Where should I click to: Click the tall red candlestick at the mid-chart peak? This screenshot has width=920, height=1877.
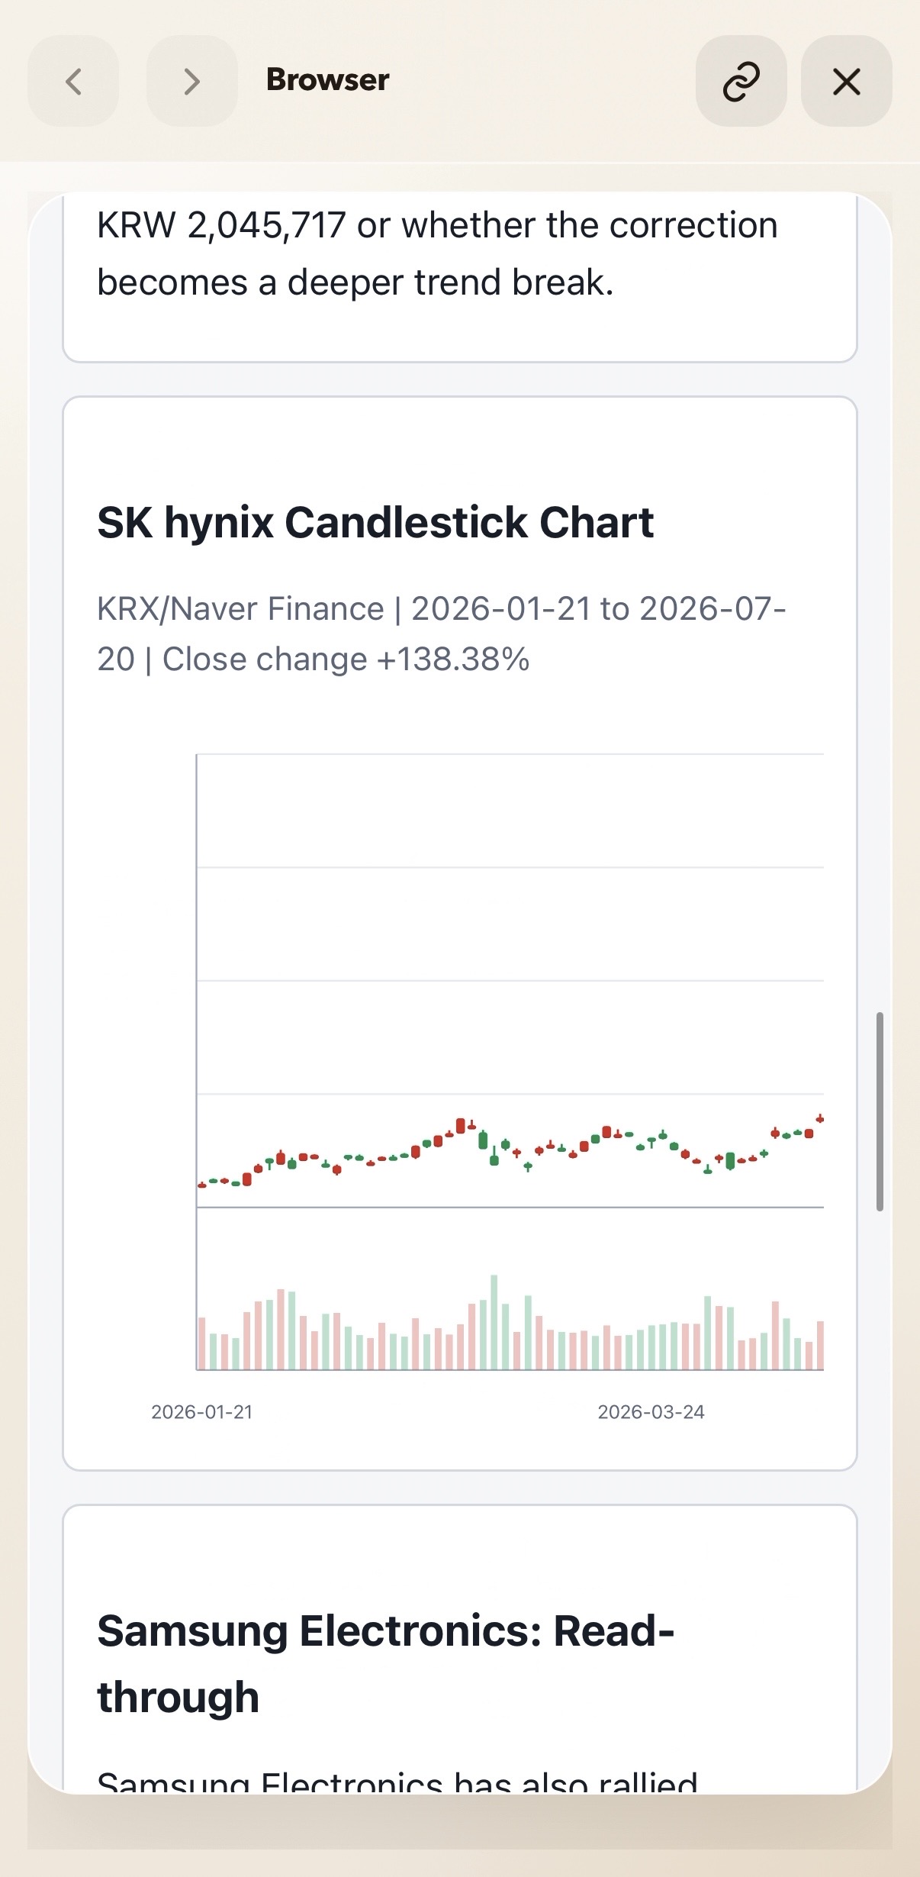(461, 1125)
